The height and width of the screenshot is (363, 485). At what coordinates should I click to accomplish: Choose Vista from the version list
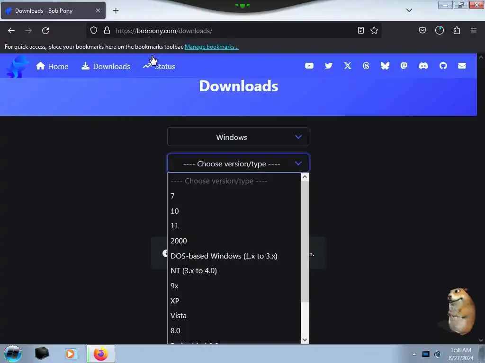click(234, 316)
